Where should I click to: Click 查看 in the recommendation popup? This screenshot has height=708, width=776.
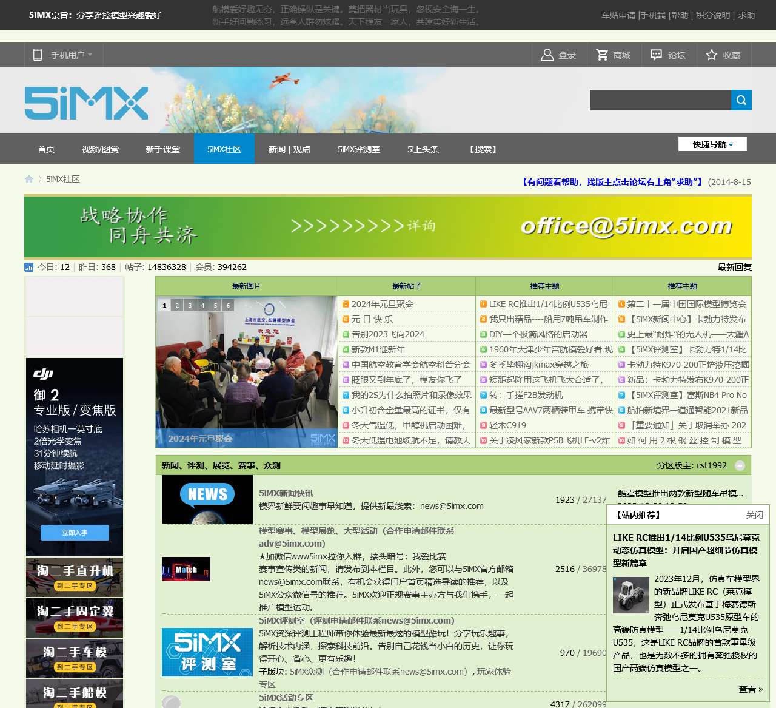pos(751,689)
